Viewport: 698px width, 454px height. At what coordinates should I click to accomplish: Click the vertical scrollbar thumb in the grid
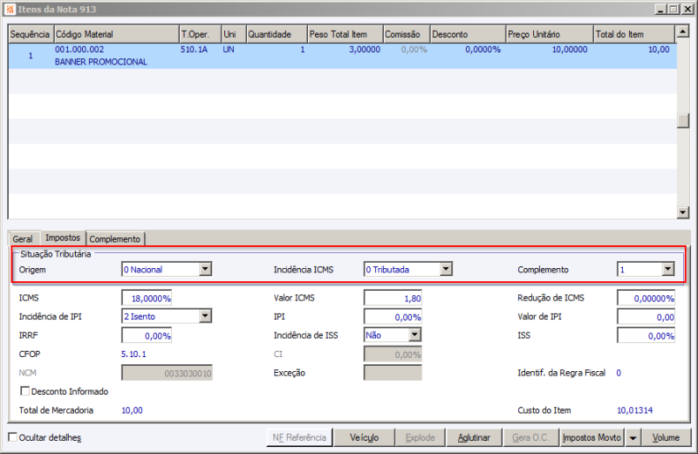coord(683,120)
